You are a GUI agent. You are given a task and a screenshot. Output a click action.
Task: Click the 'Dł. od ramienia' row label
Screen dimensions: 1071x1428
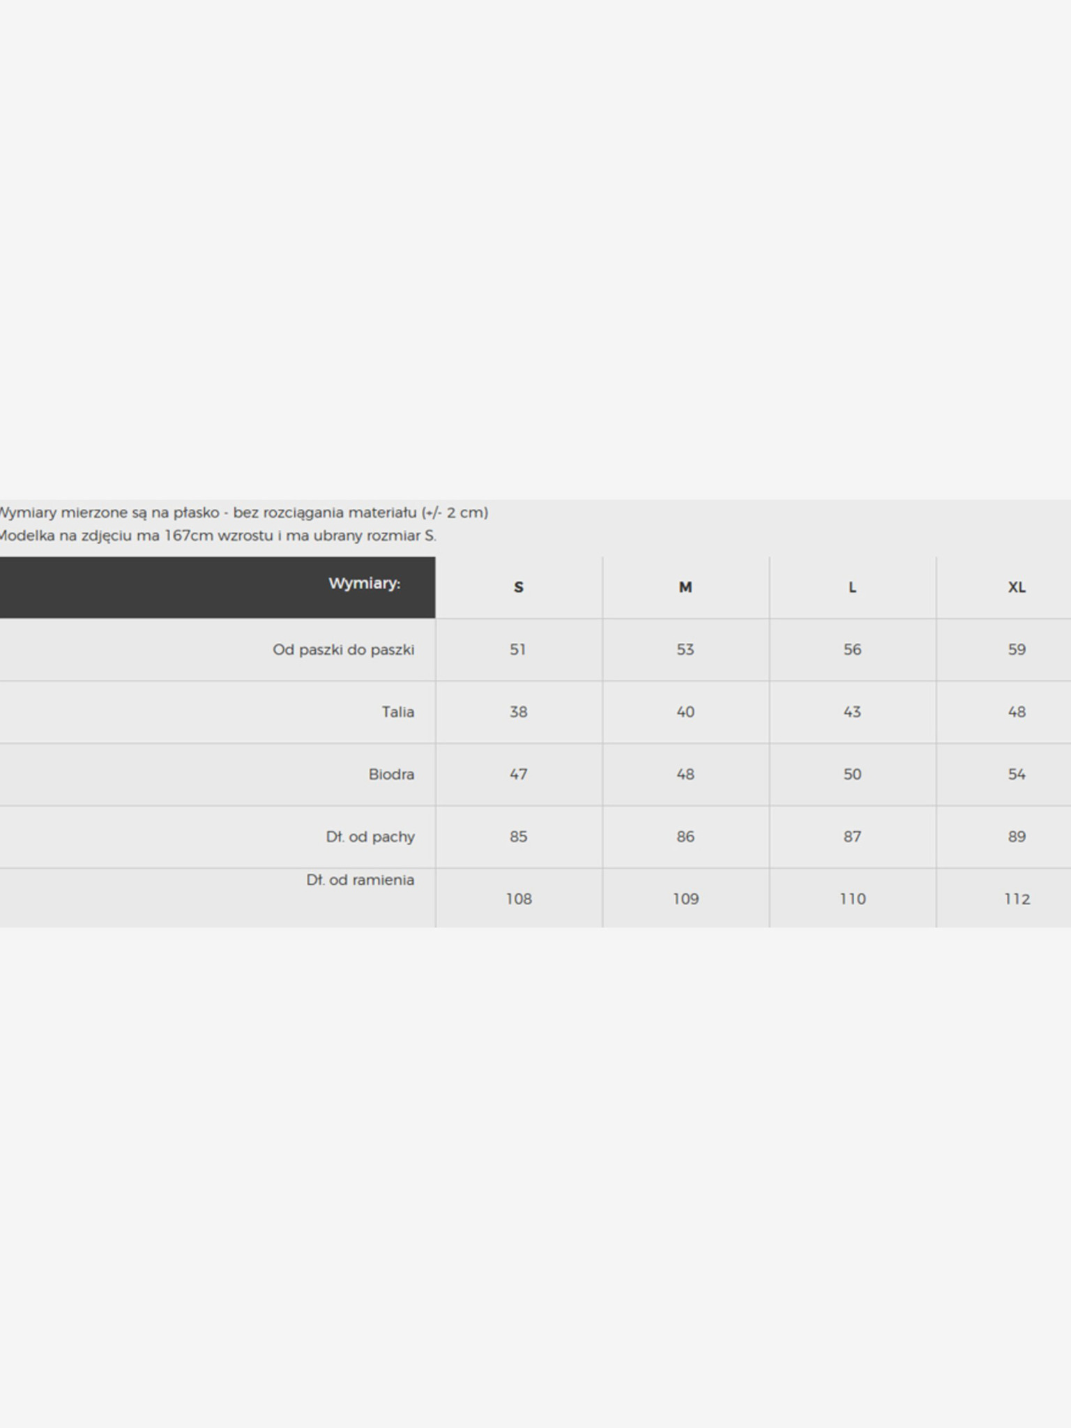[360, 880]
